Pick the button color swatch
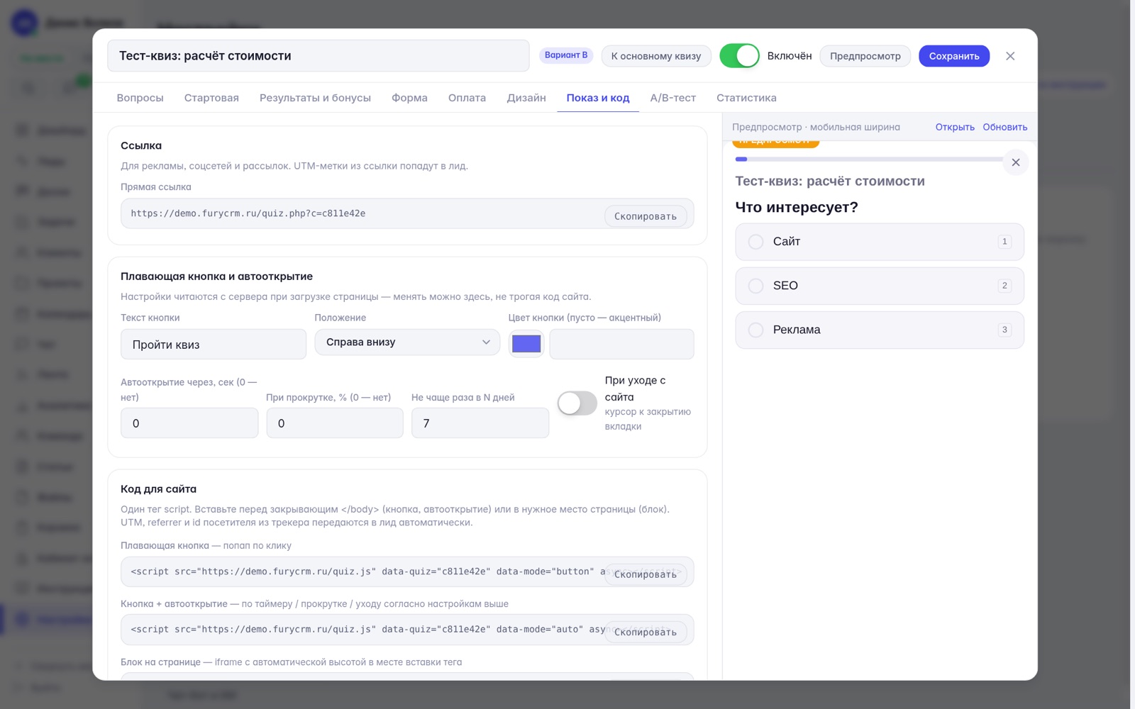This screenshot has width=1135, height=709. 526,344
